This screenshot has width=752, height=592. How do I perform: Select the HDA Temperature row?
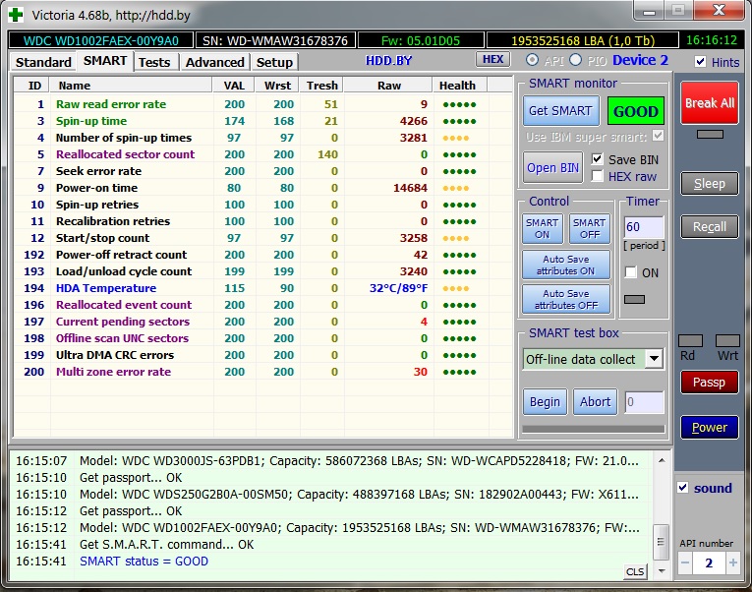(x=262, y=288)
